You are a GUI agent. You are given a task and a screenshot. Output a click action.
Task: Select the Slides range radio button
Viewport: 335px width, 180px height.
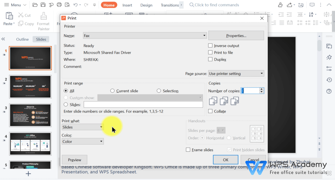tap(66, 104)
